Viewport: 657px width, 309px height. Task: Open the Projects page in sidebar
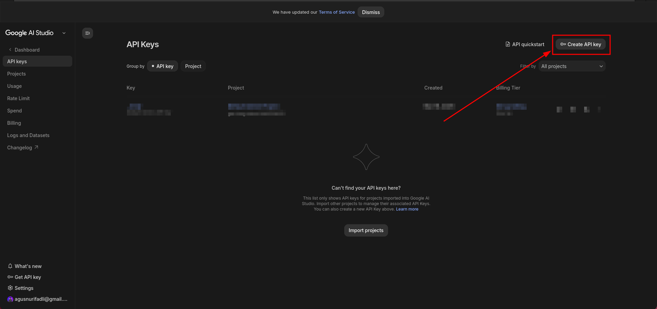(x=16, y=74)
